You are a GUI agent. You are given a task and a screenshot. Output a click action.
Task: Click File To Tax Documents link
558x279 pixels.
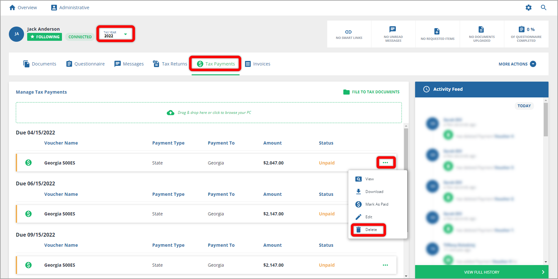click(371, 92)
